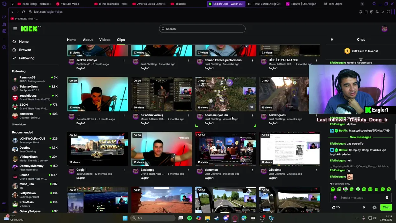Open ZEON followed channel
Image resolution: width=396 pixels, height=223 pixels.
35,107
